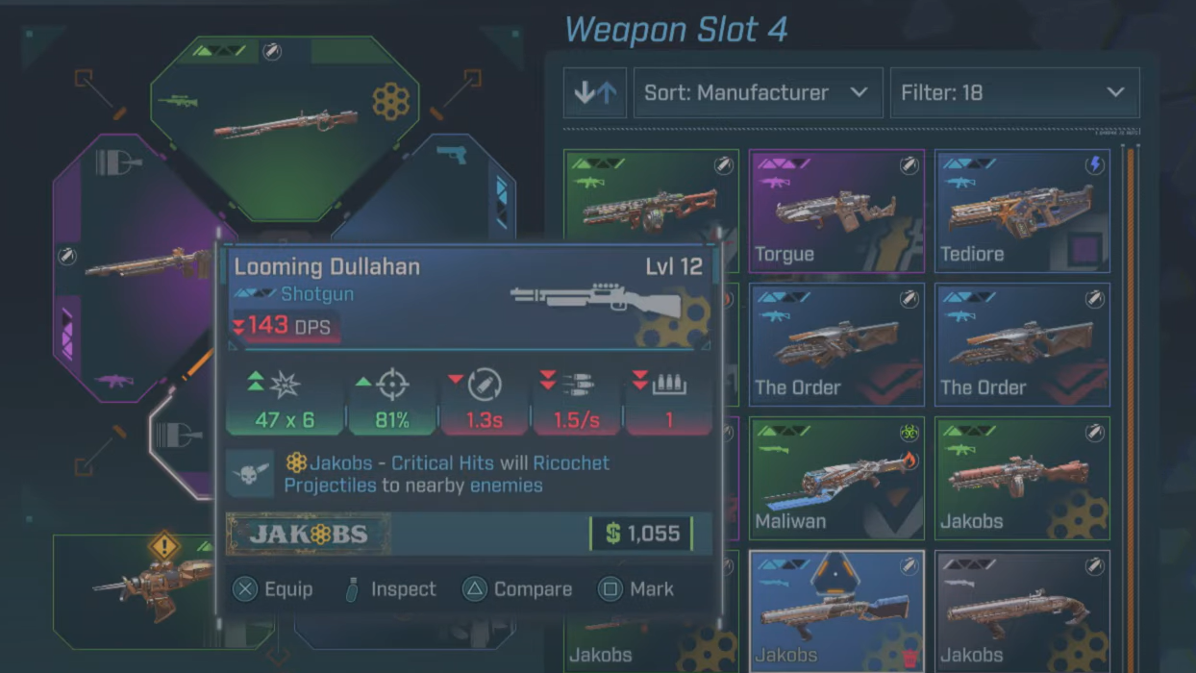This screenshot has width=1196, height=673.
Task: Click the chevron on the Filter dropdown
Action: (x=1115, y=93)
